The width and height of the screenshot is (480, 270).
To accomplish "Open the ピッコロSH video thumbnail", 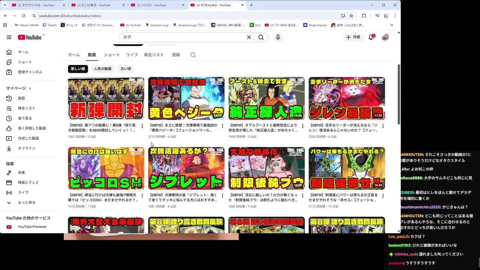I will click(106, 168).
